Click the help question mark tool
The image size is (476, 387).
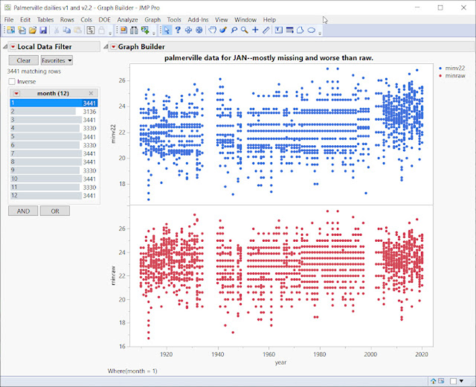(x=177, y=30)
